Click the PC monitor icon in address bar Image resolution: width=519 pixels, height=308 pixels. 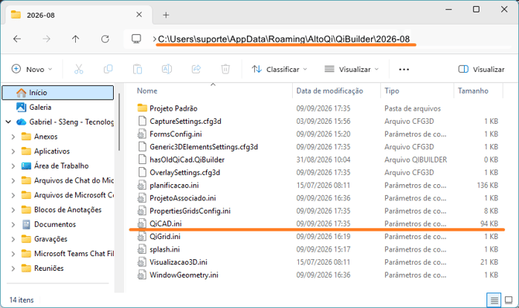(136, 39)
